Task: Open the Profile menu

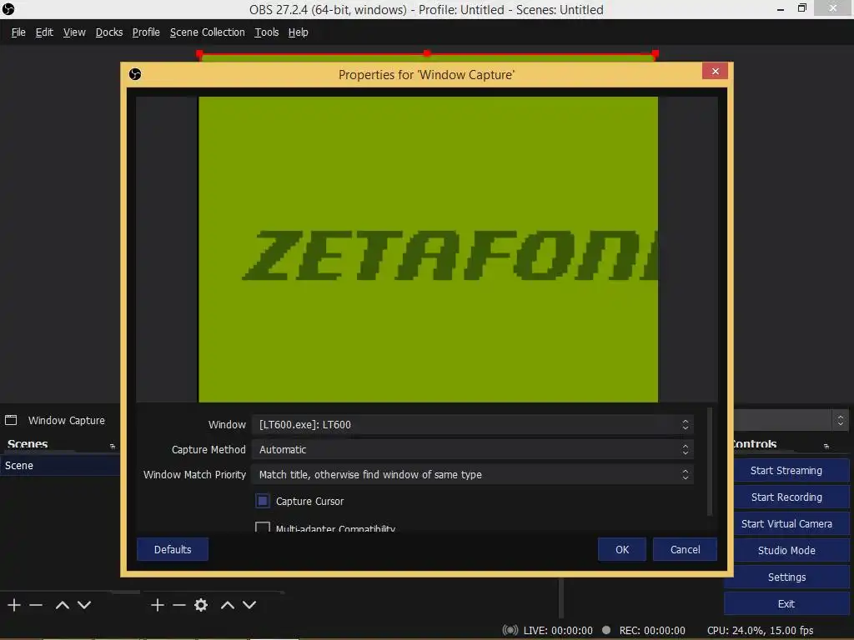Action: click(146, 32)
